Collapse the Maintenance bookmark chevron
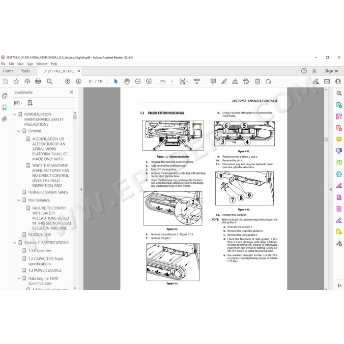This screenshot has height=344, width=344. click(19, 201)
